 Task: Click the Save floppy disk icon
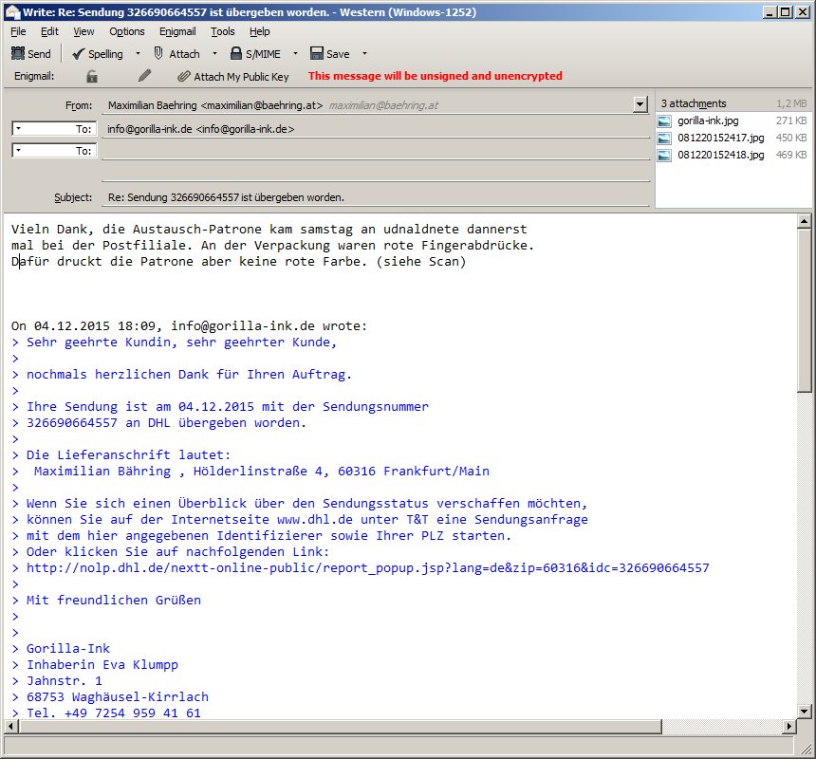[x=316, y=53]
